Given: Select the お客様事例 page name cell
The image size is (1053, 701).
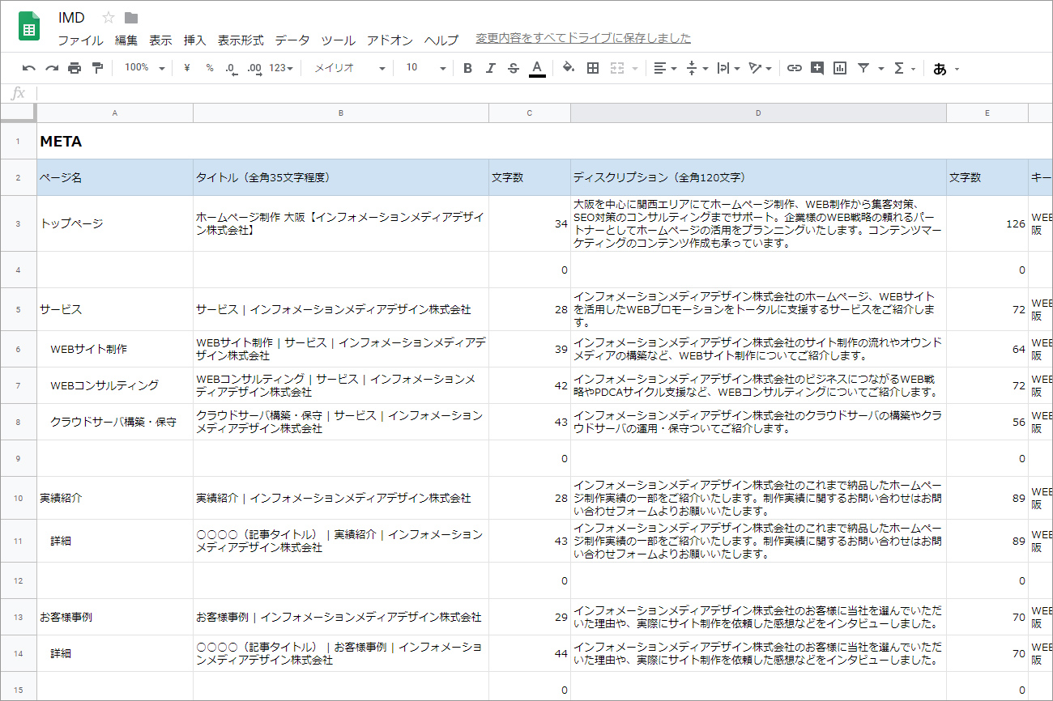Looking at the screenshot, I should tap(115, 617).
